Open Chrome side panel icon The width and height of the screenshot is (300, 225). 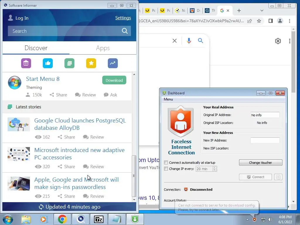click(x=270, y=21)
